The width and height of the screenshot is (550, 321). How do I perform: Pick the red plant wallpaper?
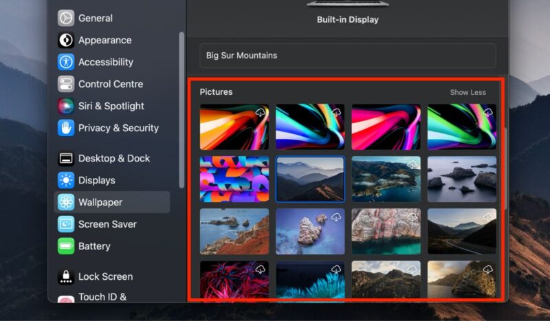(234, 280)
